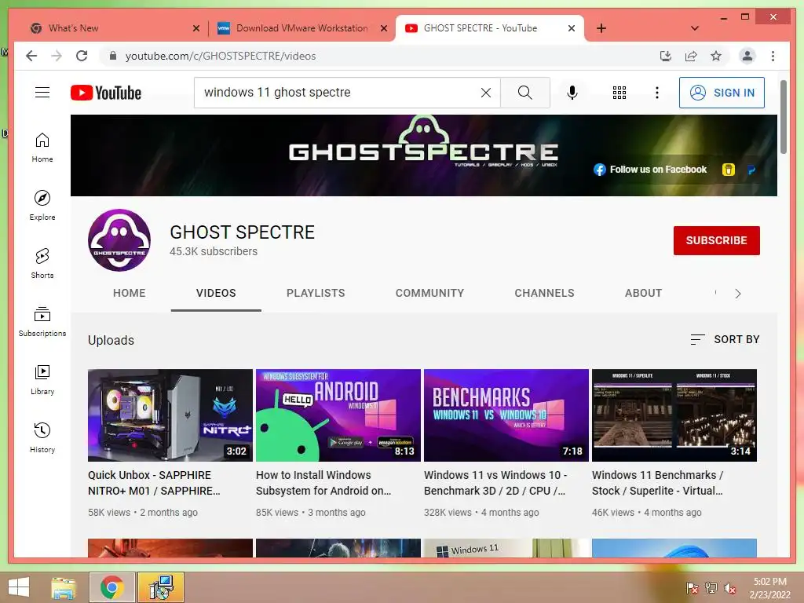This screenshot has height=603, width=804.
Task: Click the Android subsystem 8:13 thumbnail
Action: tap(338, 415)
